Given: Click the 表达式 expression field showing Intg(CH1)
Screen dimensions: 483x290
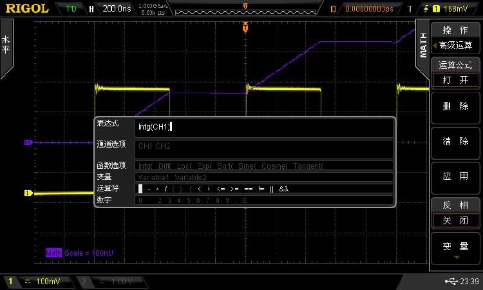Looking at the screenshot, I should pyautogui.click(x=264, y=128).
